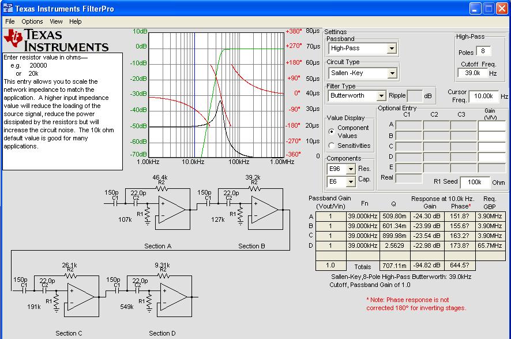Click the Req. GBP cell 65.7MHz

click(490, 245)
